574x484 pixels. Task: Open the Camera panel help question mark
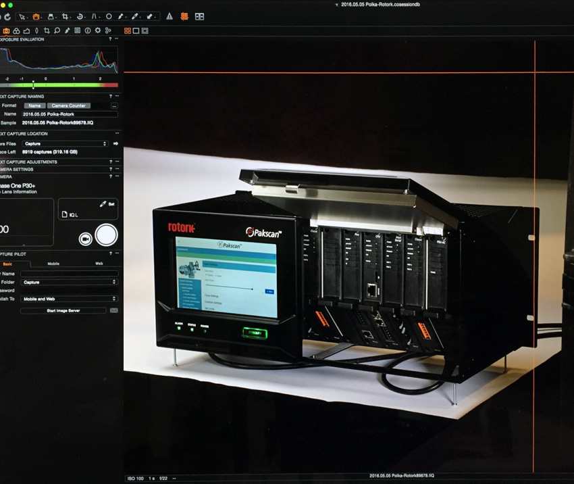coord(111,176)
